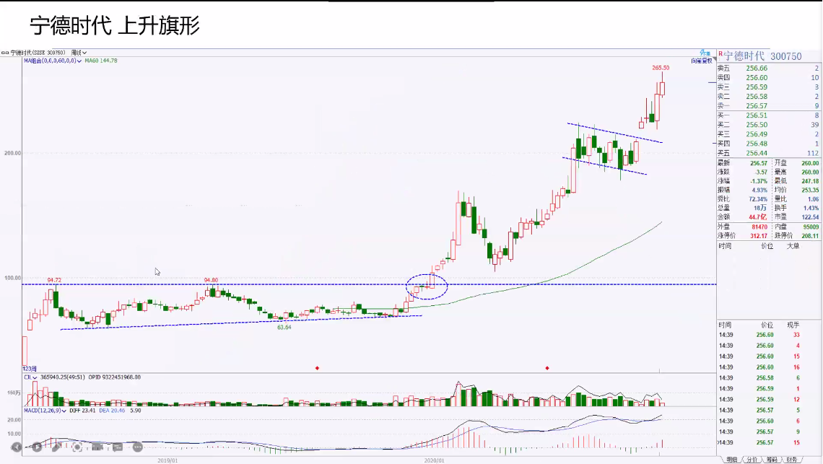Click the 跌停价 value 208.11
The height and width of the screenshot is (464, 823).
pos(811,236)
